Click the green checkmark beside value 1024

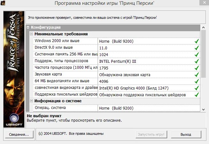[x=197, y=54]
